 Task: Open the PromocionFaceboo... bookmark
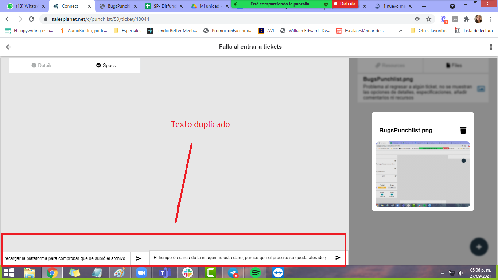pos(228,31)
